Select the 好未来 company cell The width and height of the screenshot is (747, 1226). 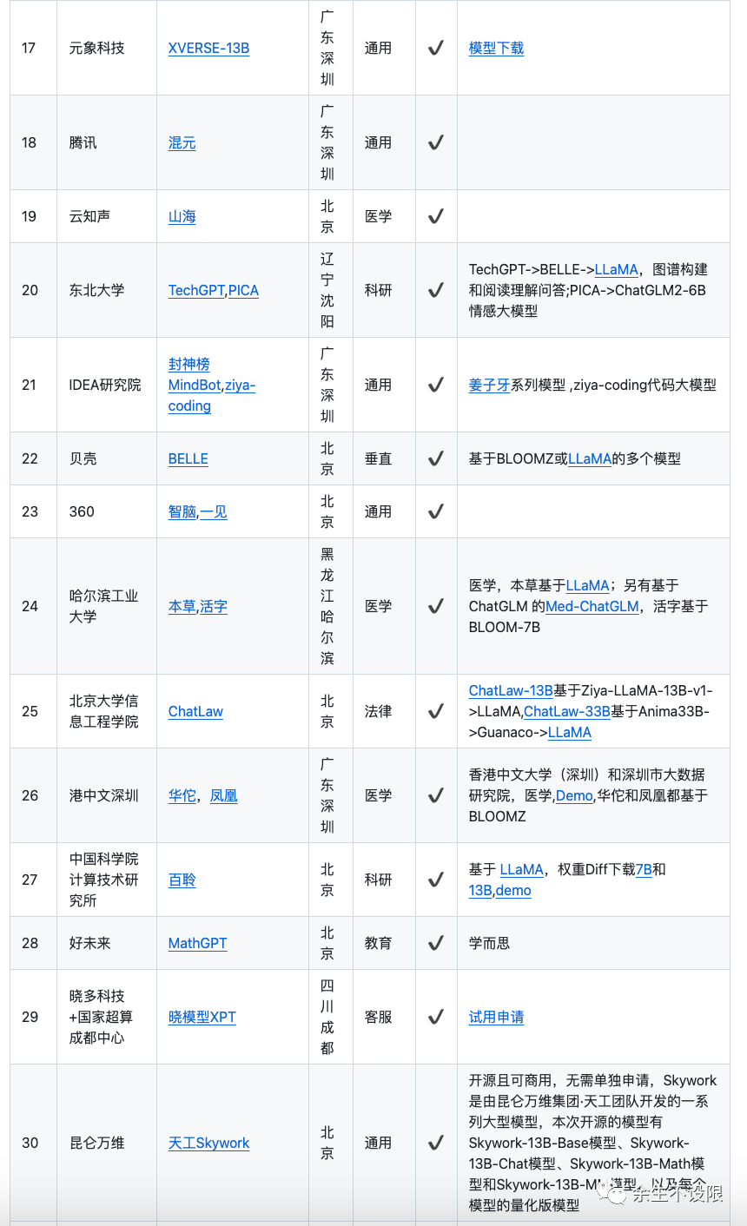(107, 943)
